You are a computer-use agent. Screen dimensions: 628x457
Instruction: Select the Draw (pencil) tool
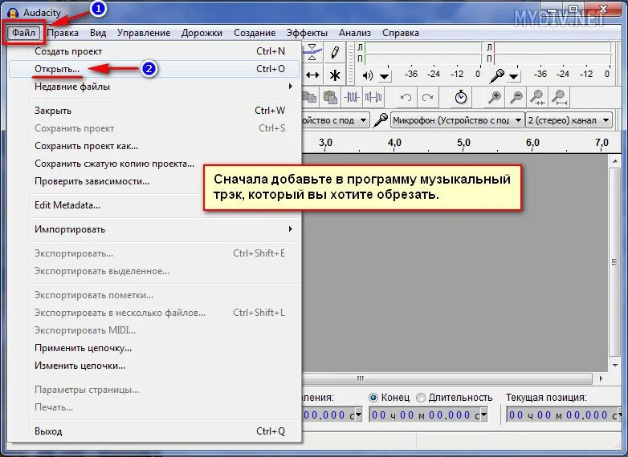pyautogui.click(x=335, y=52)
